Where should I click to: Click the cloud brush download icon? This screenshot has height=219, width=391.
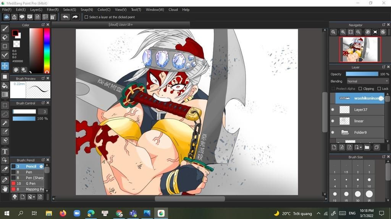pyautogui.click(x=15, y=197)
